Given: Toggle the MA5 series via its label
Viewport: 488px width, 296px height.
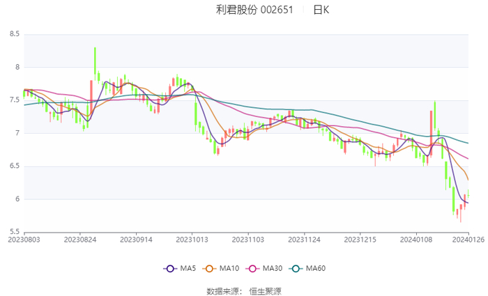Looking at the screenshot, I should pos(188,269).
